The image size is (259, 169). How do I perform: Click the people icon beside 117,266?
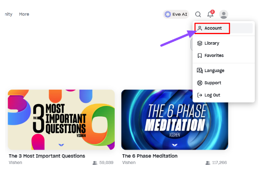[208, 163]
